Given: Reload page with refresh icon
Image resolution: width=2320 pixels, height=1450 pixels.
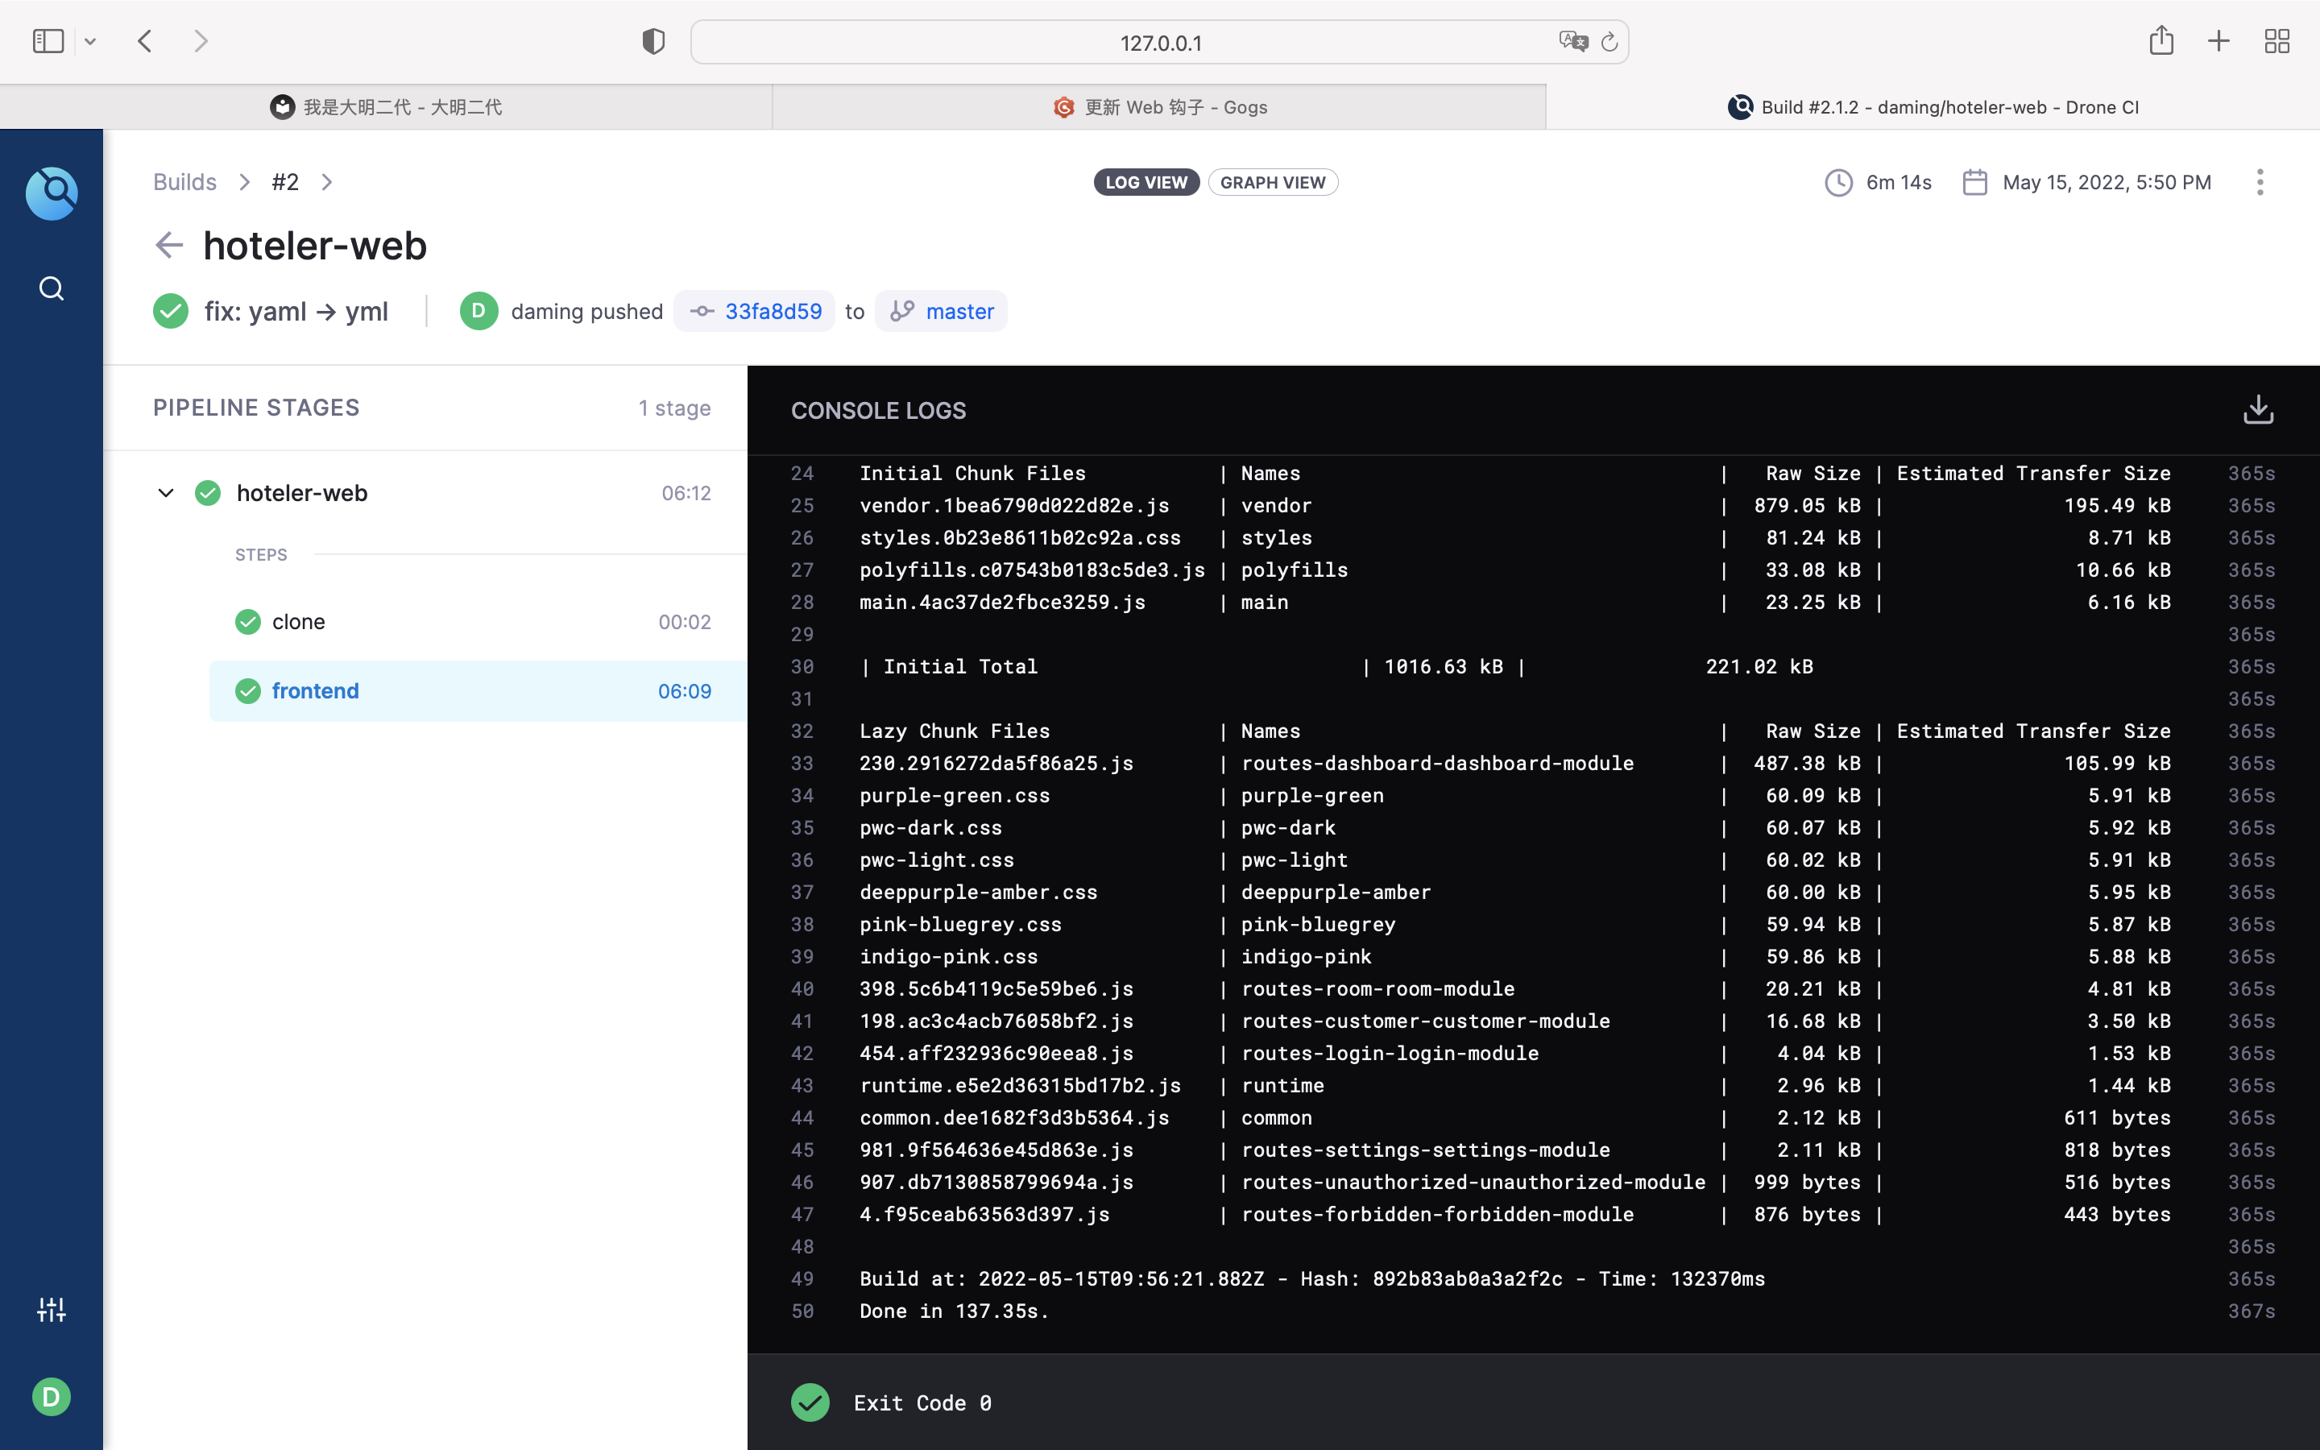Looking at the screenshot, I should tap(1609, 42).
